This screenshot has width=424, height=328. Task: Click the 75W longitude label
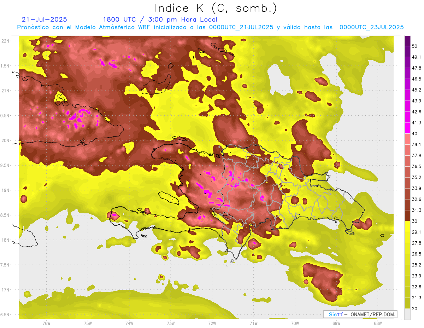tap(88, 323)
